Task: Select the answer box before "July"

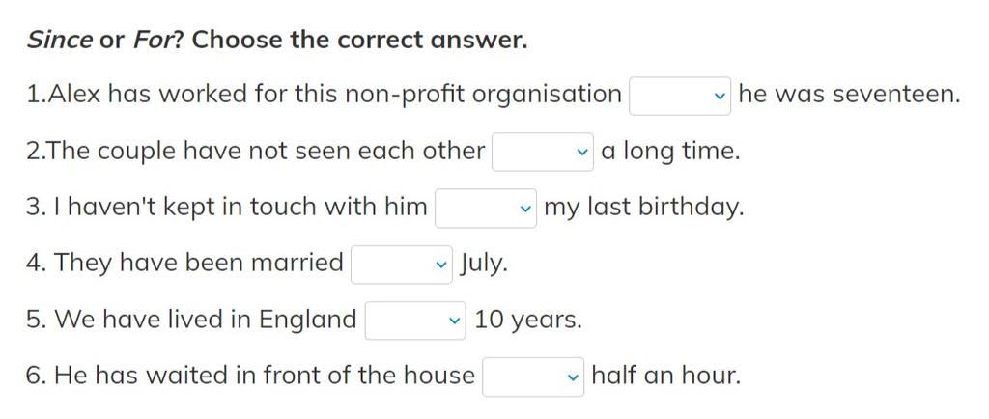Action: (401, 264)
